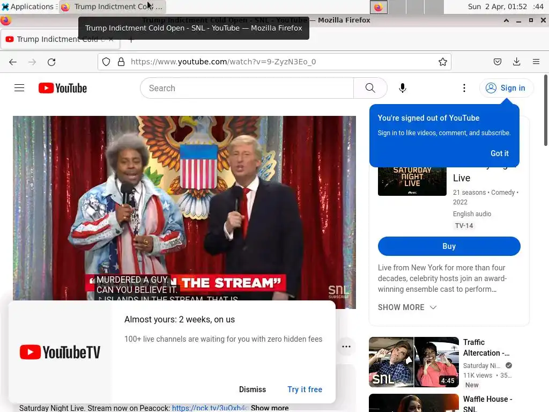Viewport: 549px width, 412px height.
Task: Open the Applications menu in the top panel
Action: click(x=28, y=6)
